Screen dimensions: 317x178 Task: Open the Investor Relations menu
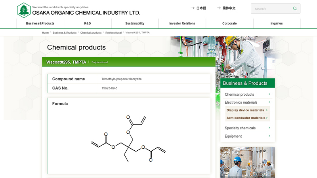point(182,23)
